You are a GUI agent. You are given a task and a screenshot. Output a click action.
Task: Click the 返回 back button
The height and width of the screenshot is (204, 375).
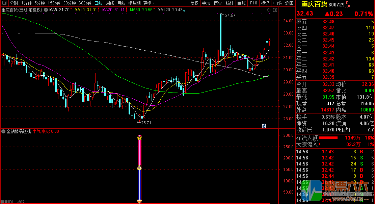click(289, 3)
